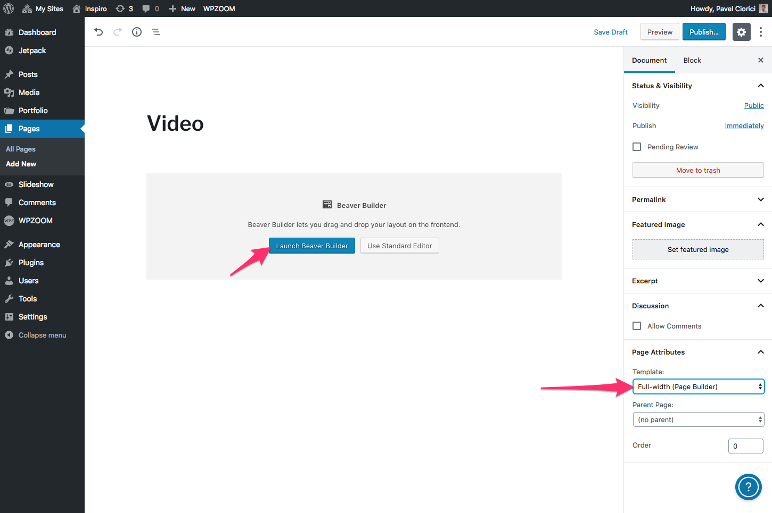Open content structure info icon
The height and width of the screenshot is (513, 772).
(137, 32)
